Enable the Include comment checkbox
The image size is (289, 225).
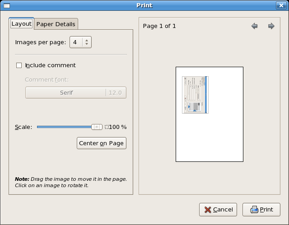[19, 65]
